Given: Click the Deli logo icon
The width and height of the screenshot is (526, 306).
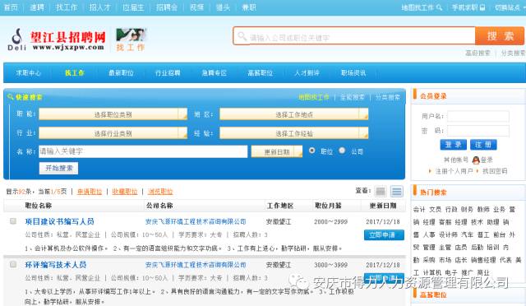Looking at the screenshot, I should pos(16,36).
